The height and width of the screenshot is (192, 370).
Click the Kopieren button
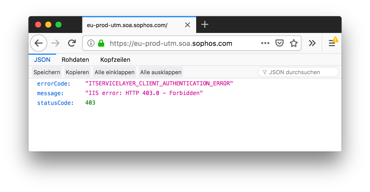point(77,72)
